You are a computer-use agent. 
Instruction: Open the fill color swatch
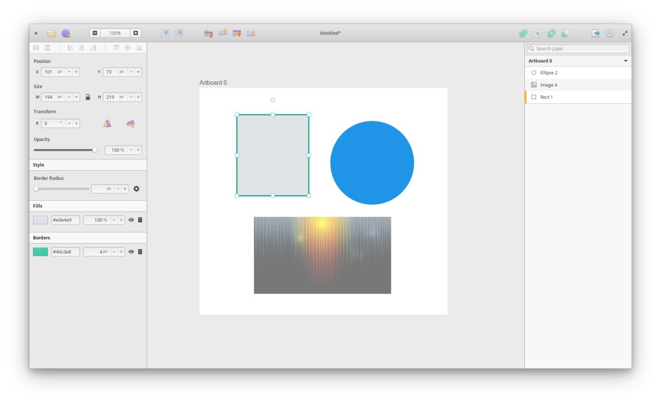pyautogui.click(x=40, y=220)
